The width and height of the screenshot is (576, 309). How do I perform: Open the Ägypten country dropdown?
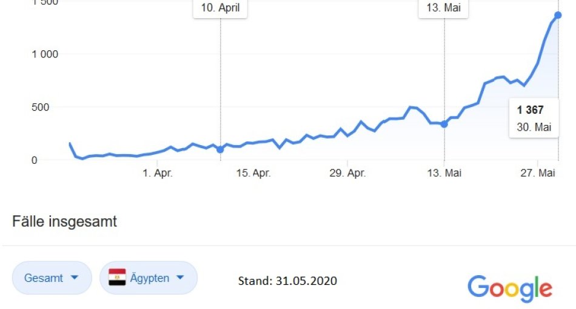pyautogui.click(x=149, y=278)
